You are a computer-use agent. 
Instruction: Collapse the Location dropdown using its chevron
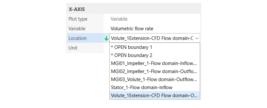197,38
